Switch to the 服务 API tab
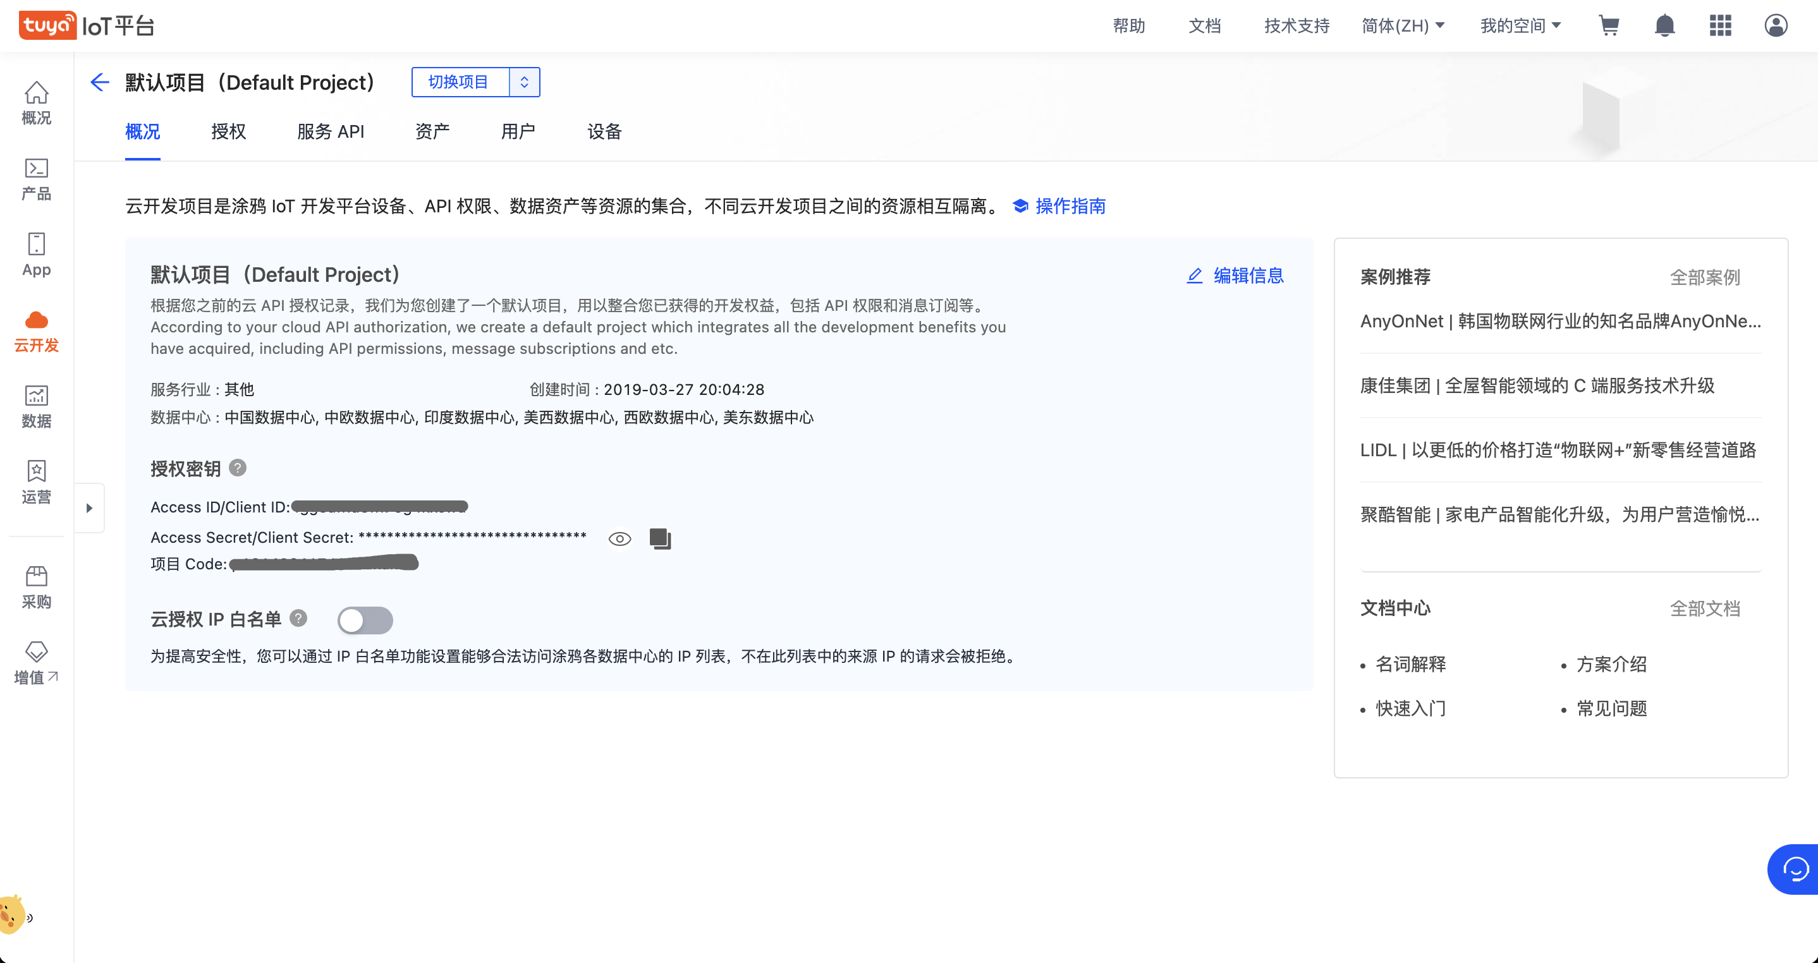Screen dimensions: 1818x963 331,131
